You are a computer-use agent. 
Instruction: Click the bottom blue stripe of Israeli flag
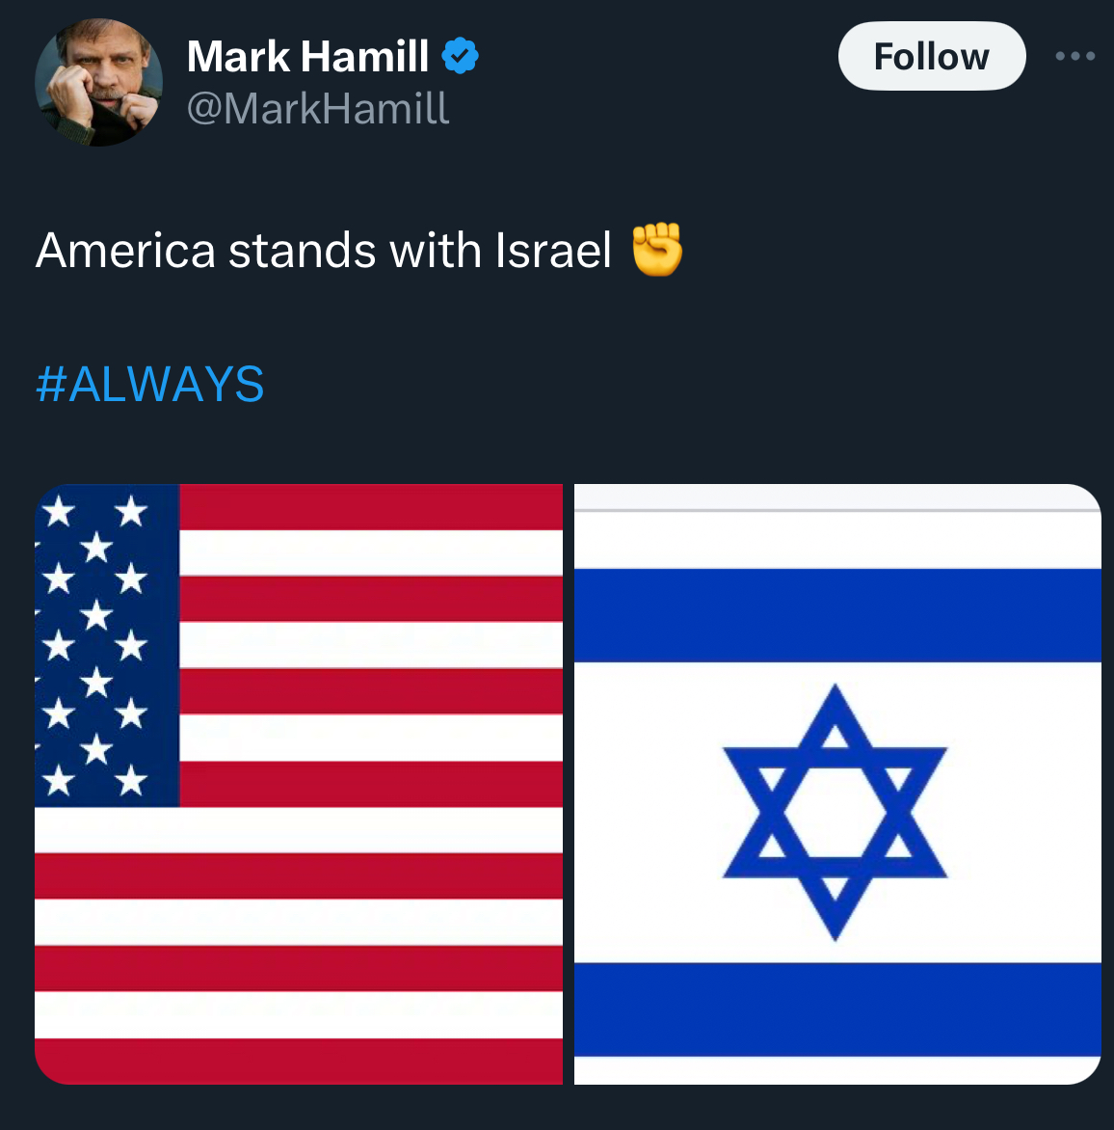[837, 1009]
